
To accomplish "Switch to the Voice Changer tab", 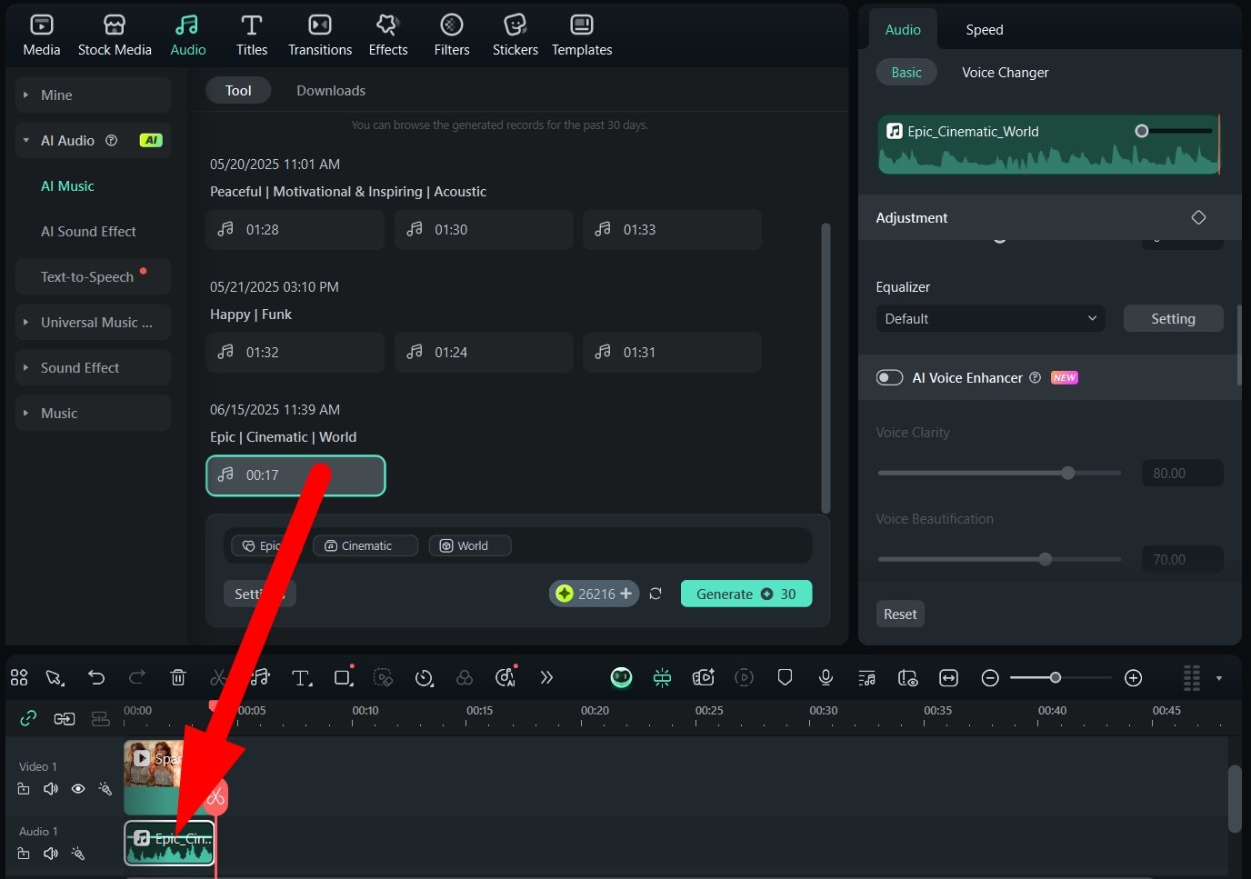I will pos(1006,72).
